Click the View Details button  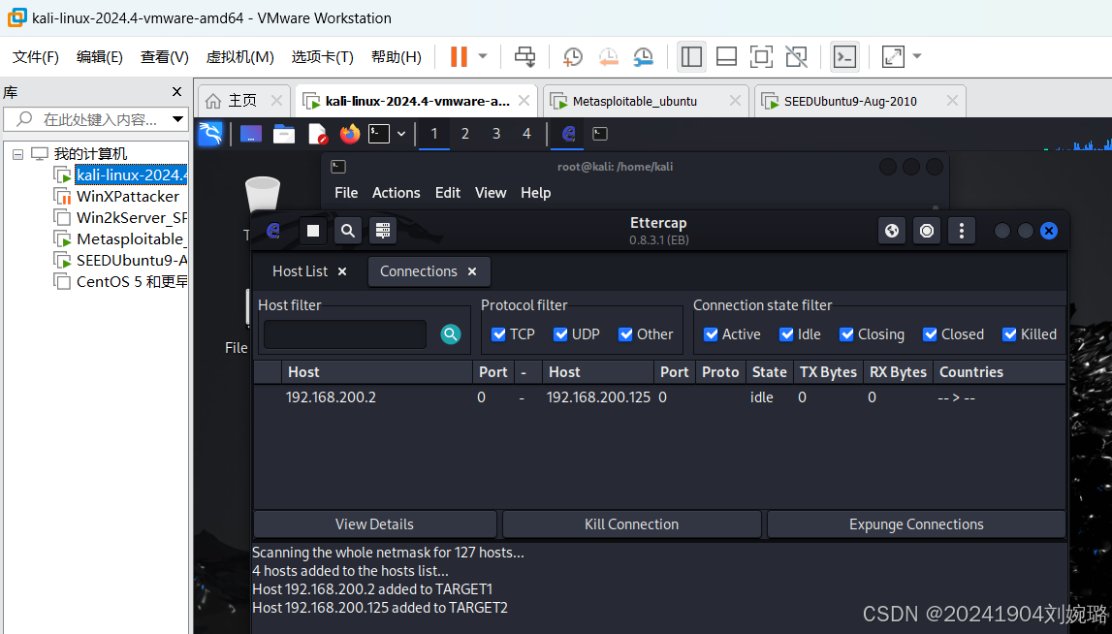click(374, 524)
